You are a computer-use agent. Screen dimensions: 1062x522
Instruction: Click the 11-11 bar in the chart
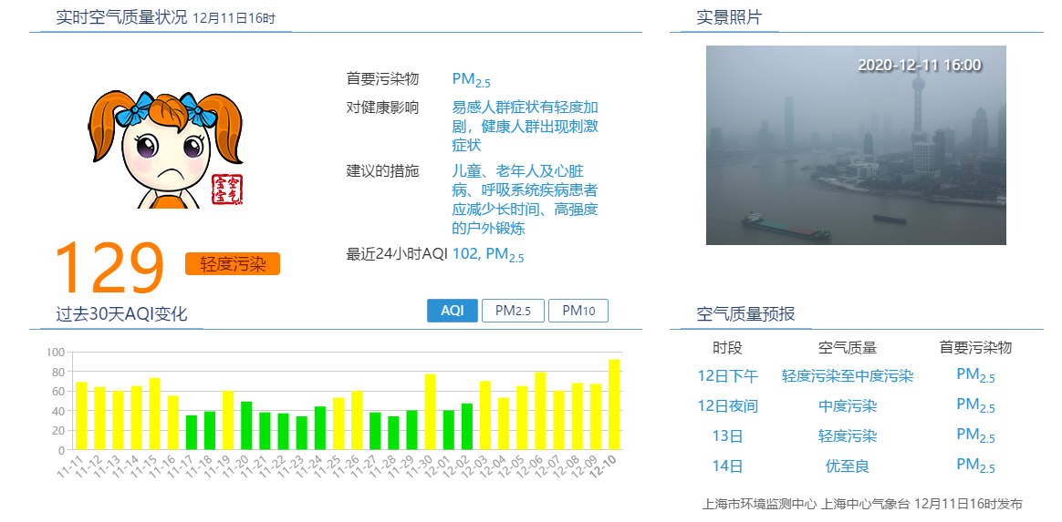pos(80,415)
